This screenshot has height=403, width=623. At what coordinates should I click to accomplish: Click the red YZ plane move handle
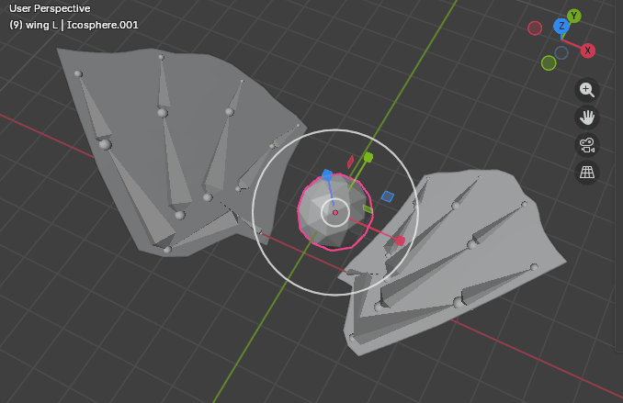coord(350,162)
